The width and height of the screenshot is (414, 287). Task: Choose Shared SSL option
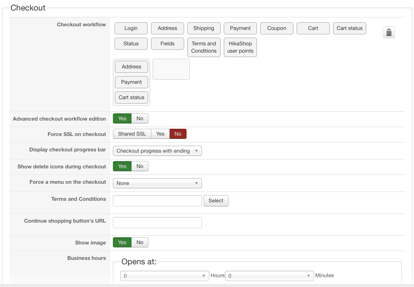point(132,134)
